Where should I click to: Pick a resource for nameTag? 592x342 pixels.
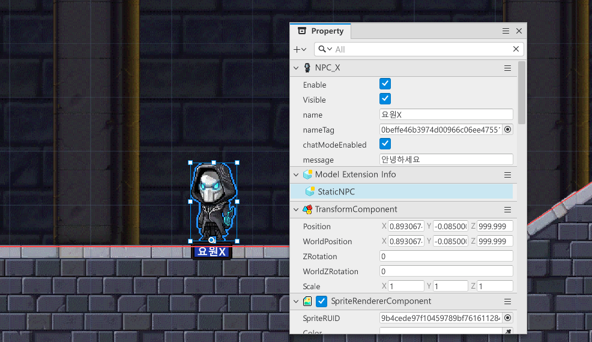point(508,130)
